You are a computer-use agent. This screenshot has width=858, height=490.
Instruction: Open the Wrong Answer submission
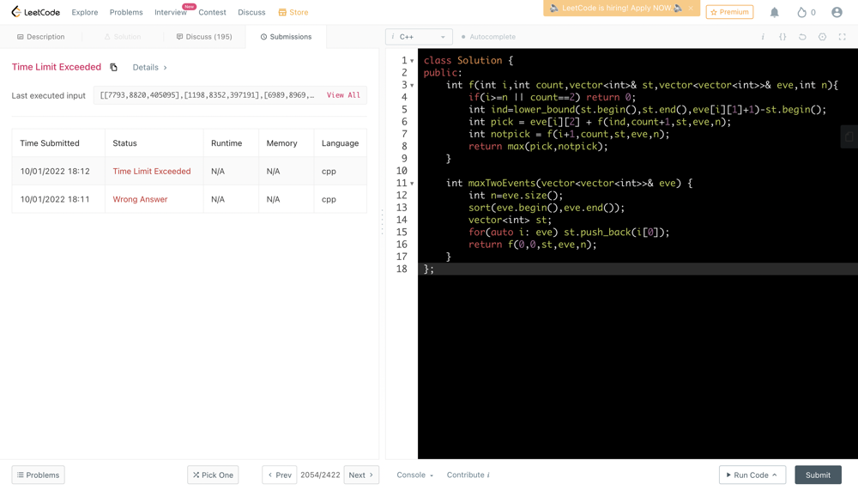pos(140,199)
